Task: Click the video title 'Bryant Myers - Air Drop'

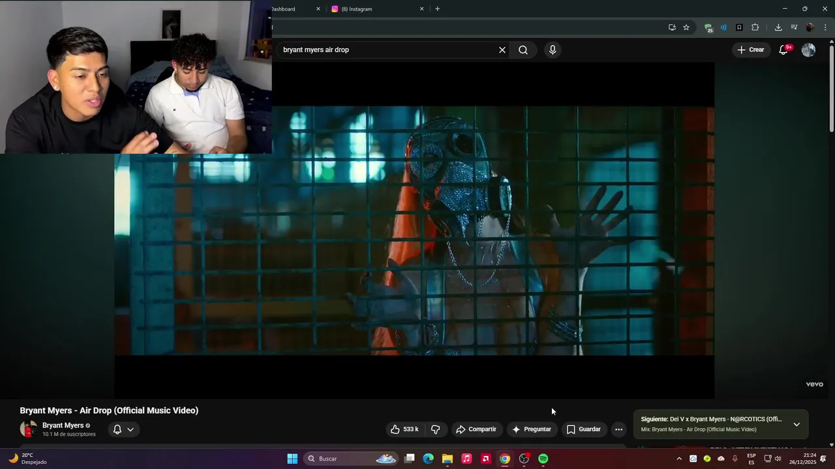Action: point(109,410)
